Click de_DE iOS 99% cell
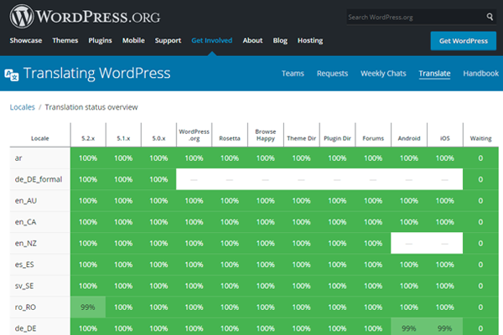Screen dimensions: 503x335 [x=445, y=328]
